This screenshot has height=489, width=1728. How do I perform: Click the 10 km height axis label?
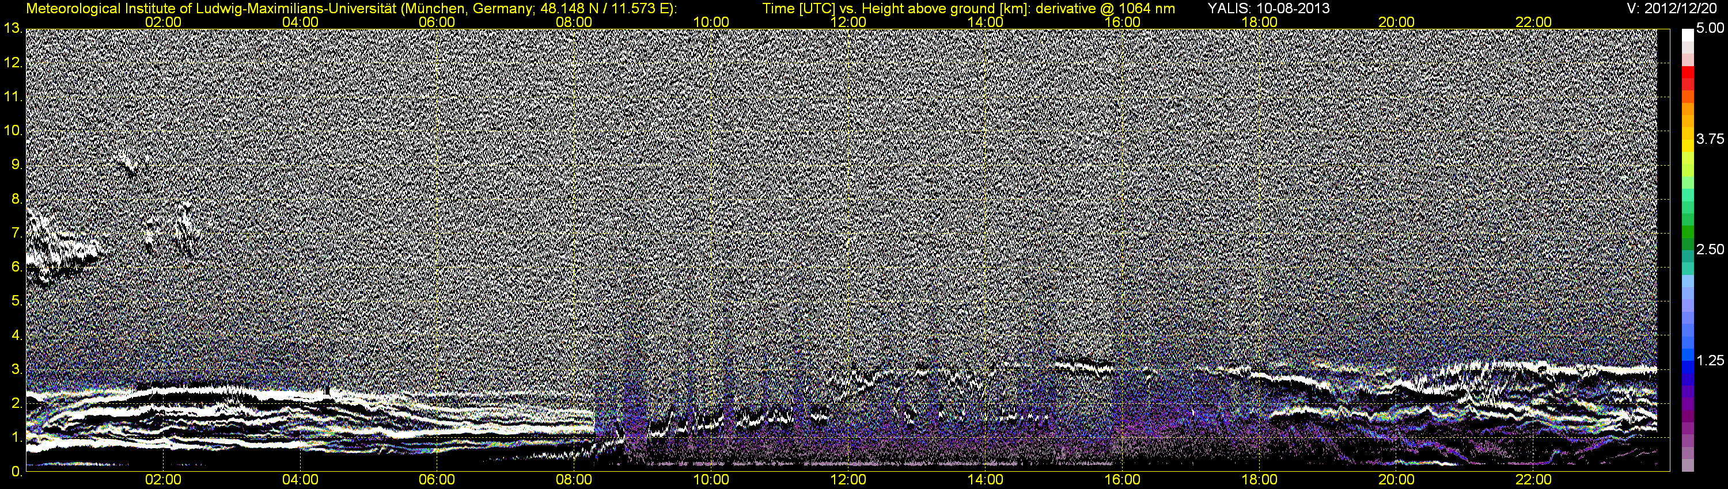pos(13,130)
